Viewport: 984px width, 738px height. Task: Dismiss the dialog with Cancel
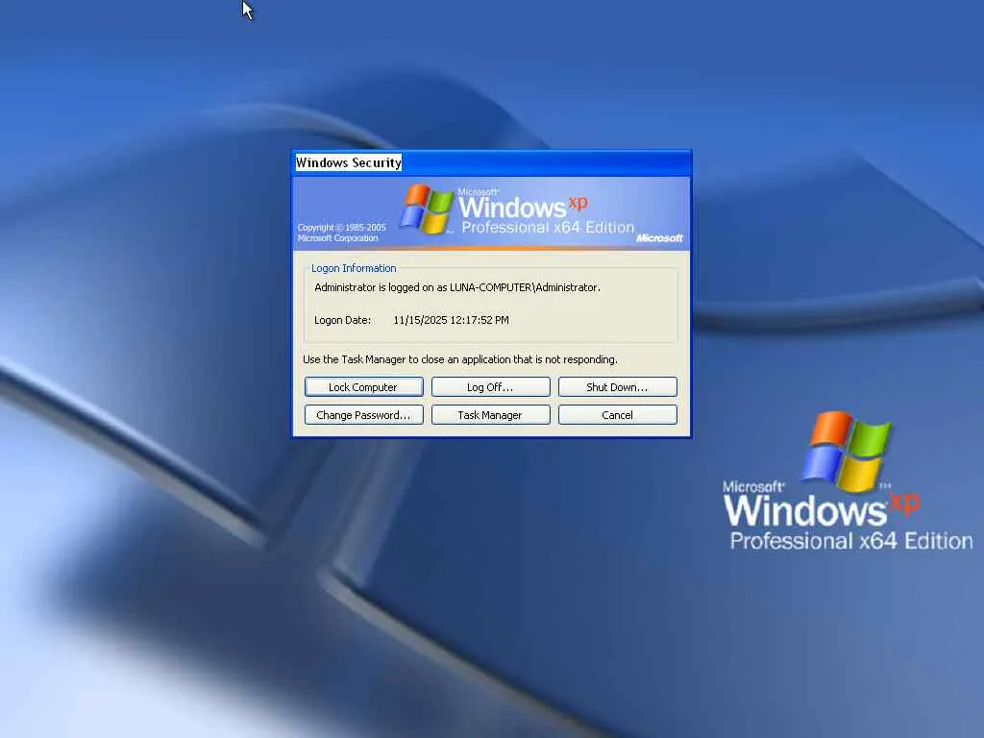click(618, 415)
